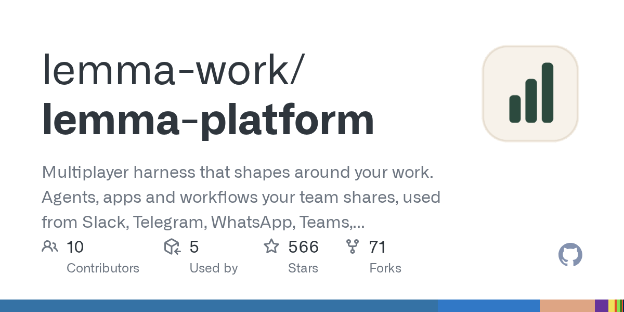Viewport: 624px width, 312px height.
Task: Click the star icon beside 566
Action: [271, 246]
